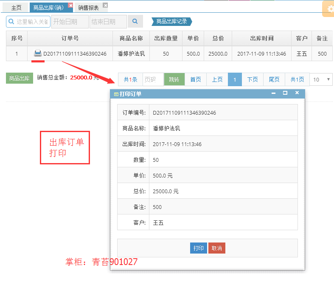Click the 备注 column header
Viewport: 334px width, 282px height.
point(322,38)
